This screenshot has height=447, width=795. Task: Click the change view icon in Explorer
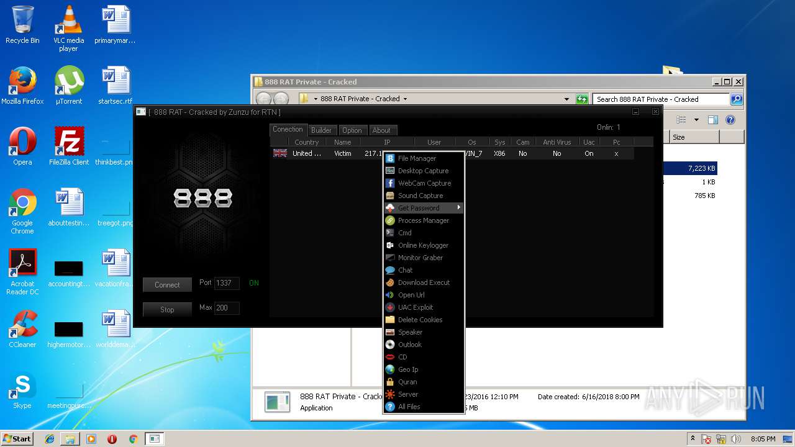[681, 120]
